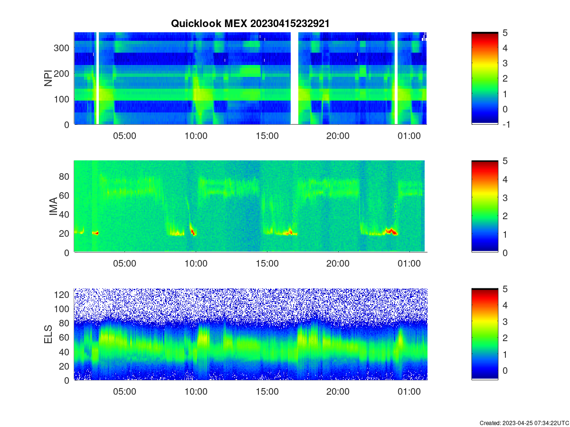Click the "15:00" time tick under ELS panel

click(x=267, y=392)
